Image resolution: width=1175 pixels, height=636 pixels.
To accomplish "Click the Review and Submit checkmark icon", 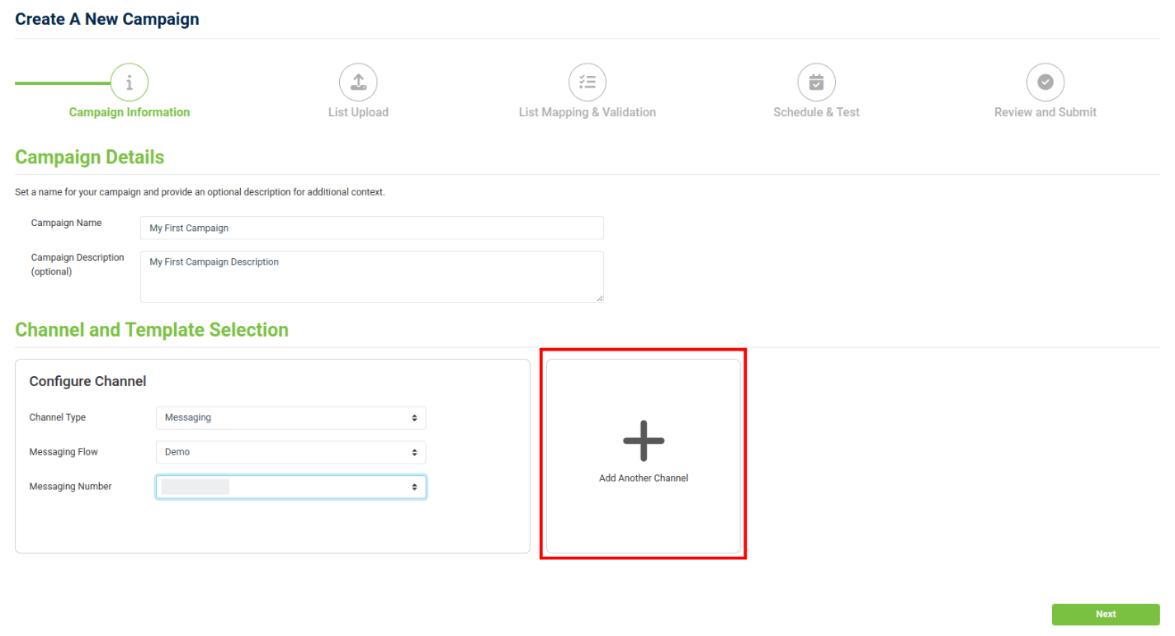I will click(1045, 82).
